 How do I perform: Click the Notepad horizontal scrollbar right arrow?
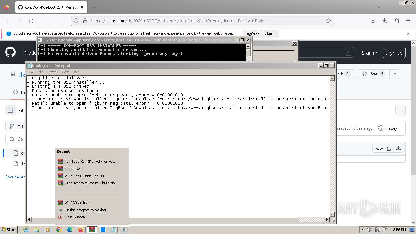(327, 220)
